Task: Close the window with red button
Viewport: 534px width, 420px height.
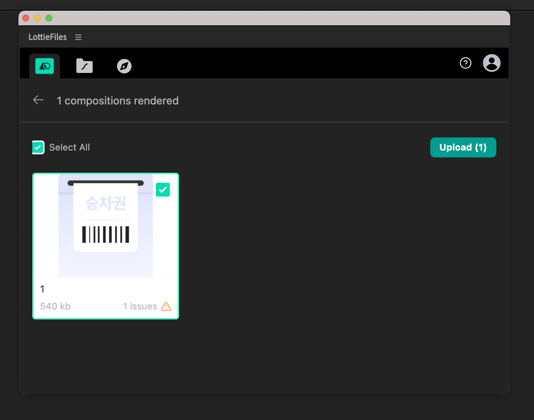Action: click(x=26, y=18)
